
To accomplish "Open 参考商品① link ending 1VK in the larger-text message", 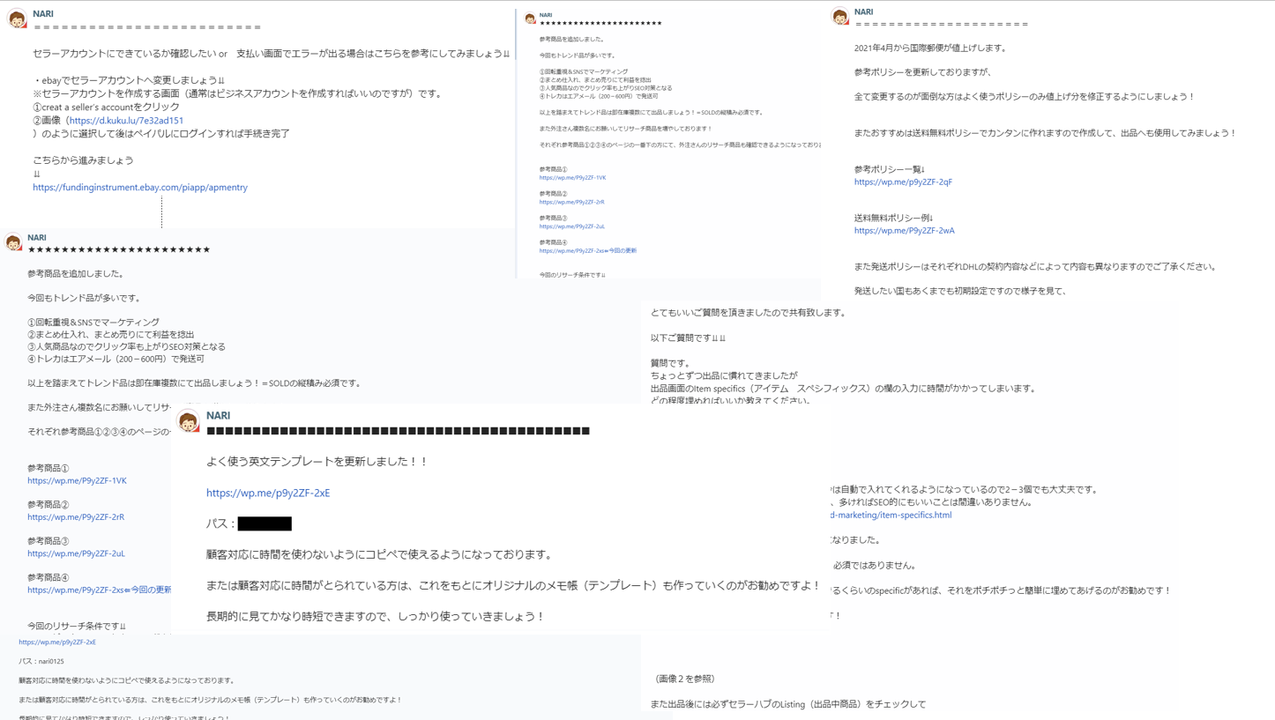I will [x=77, y=481].
